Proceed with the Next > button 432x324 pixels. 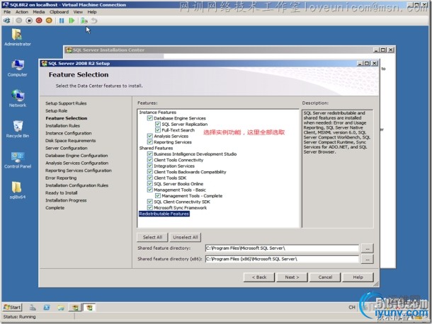click(292, 277)
